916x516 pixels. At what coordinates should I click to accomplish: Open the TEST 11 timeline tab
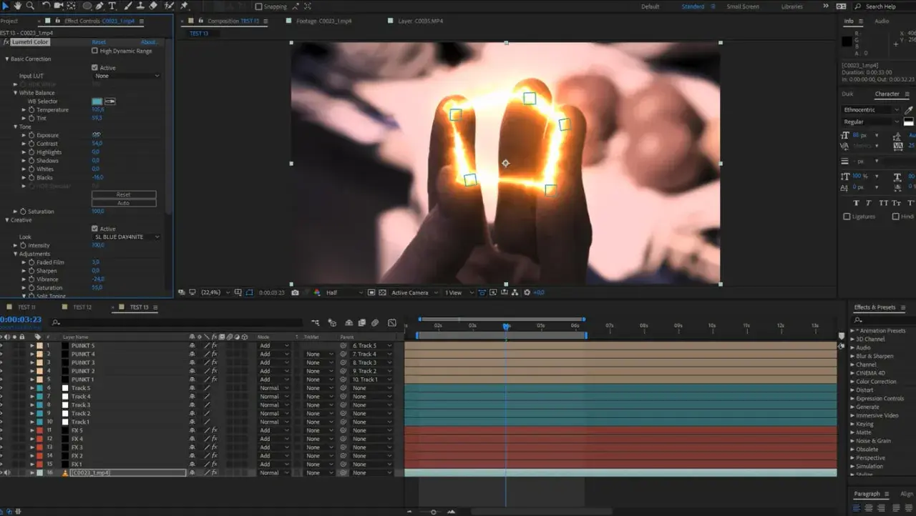pyautogui.click(x=26, y=307)
